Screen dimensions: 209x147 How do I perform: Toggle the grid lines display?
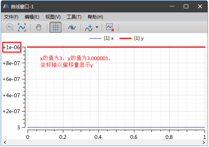click(55, 28)
